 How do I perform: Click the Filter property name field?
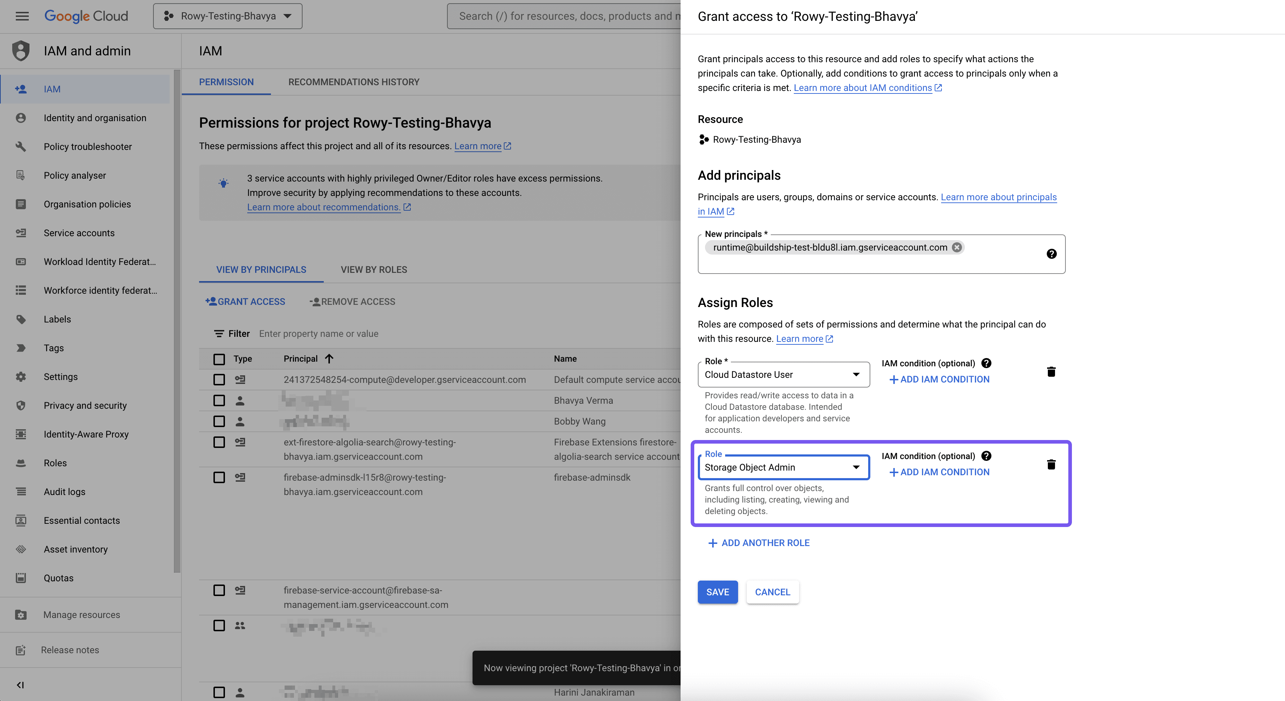pos(319,333)
